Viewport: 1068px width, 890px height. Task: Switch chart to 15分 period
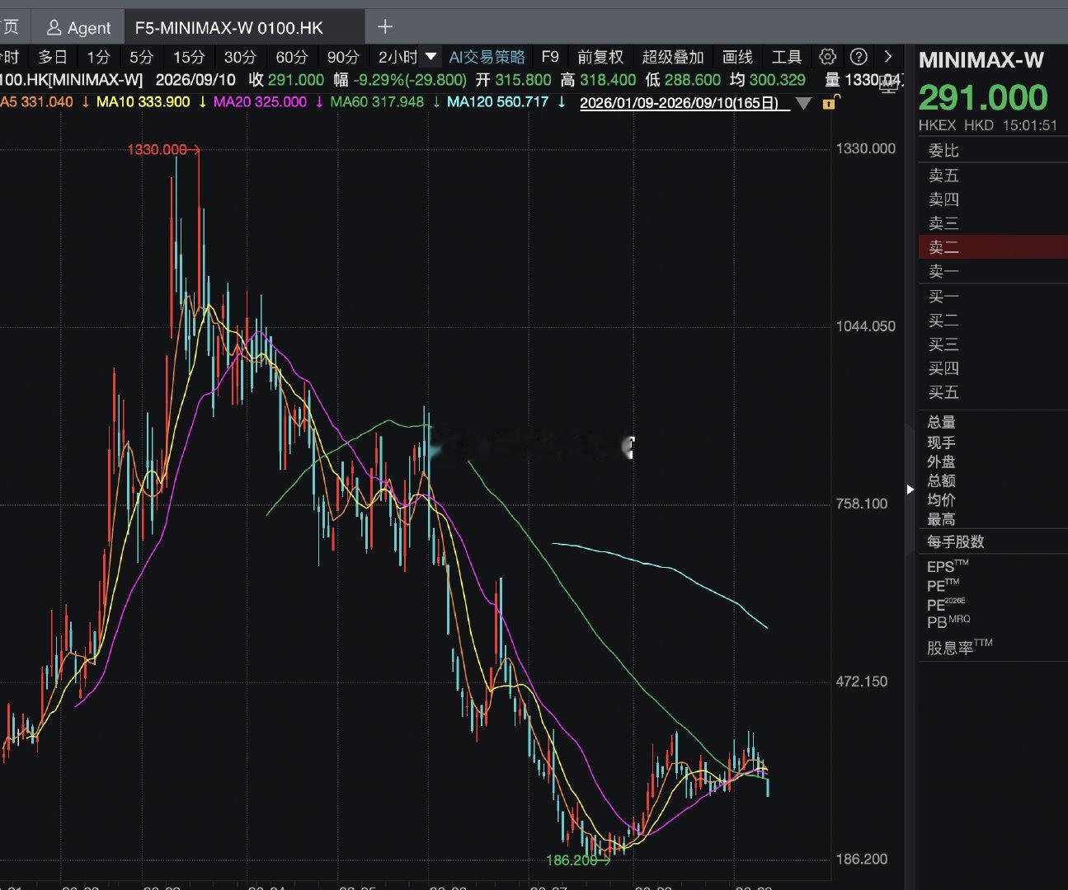(x=189, y=57)
